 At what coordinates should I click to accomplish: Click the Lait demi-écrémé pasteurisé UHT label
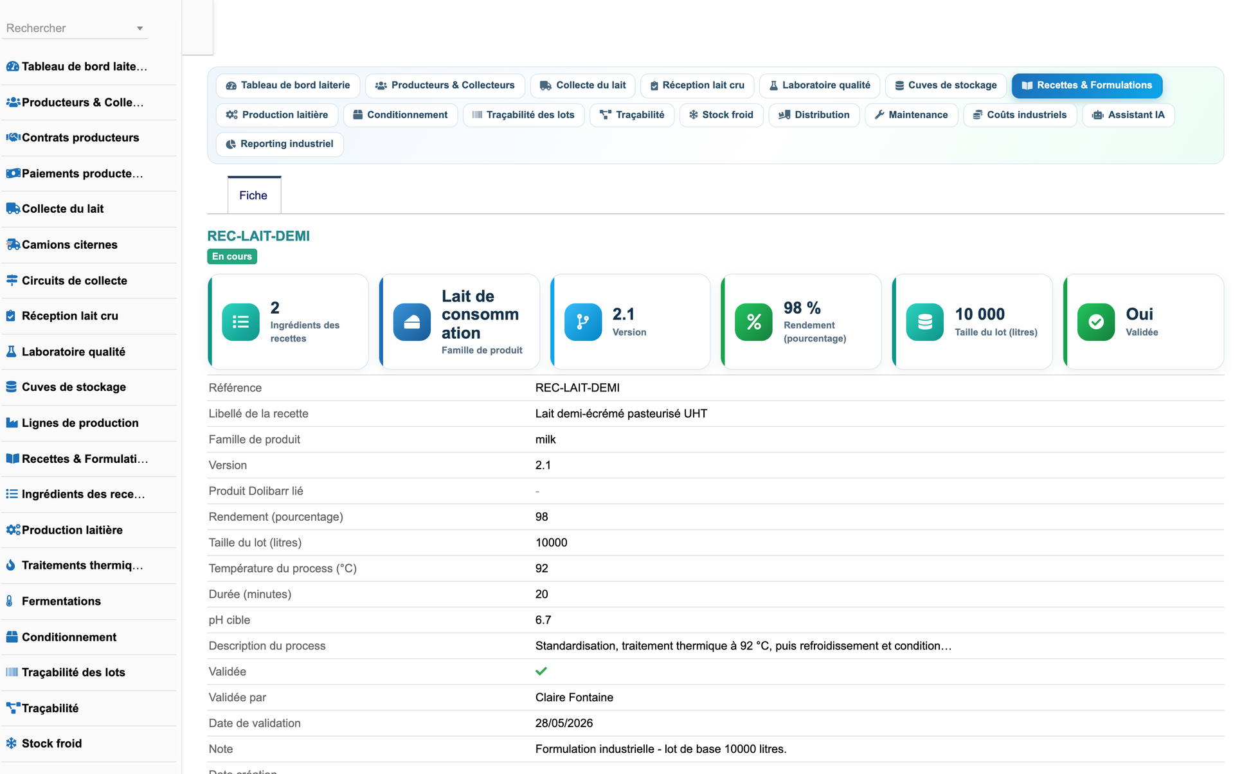621,414
